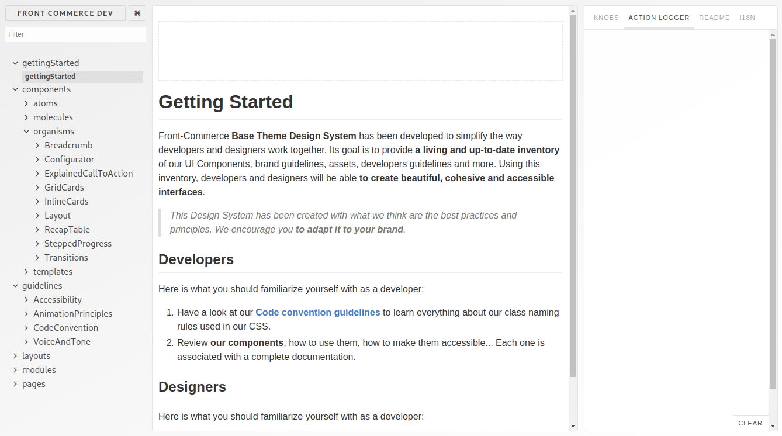Switch to the KNOBS tab
782x436 pixels.
(606, 18)
